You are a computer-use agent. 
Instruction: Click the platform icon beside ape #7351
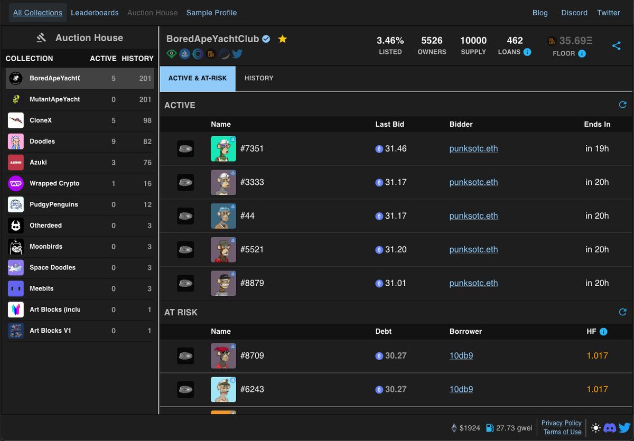[185, 148]
